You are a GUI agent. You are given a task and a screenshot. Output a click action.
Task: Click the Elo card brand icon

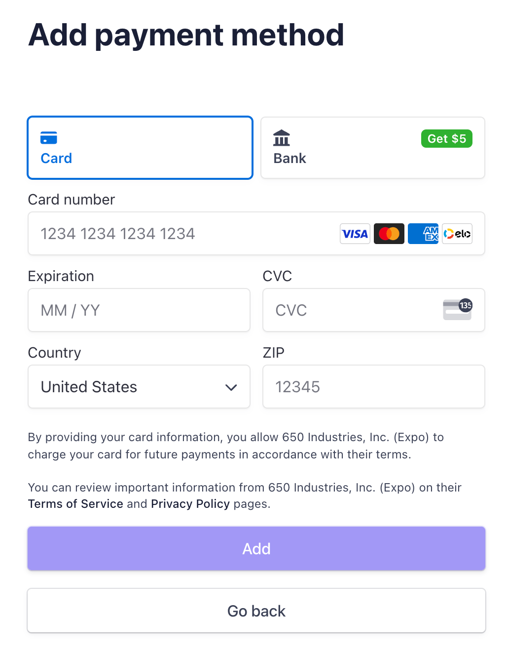pyautogui.click(x=457, y=233)
